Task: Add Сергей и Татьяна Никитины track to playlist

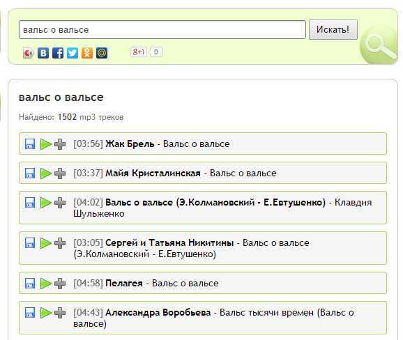Action: pyautogui.click(x=60, y=243)
